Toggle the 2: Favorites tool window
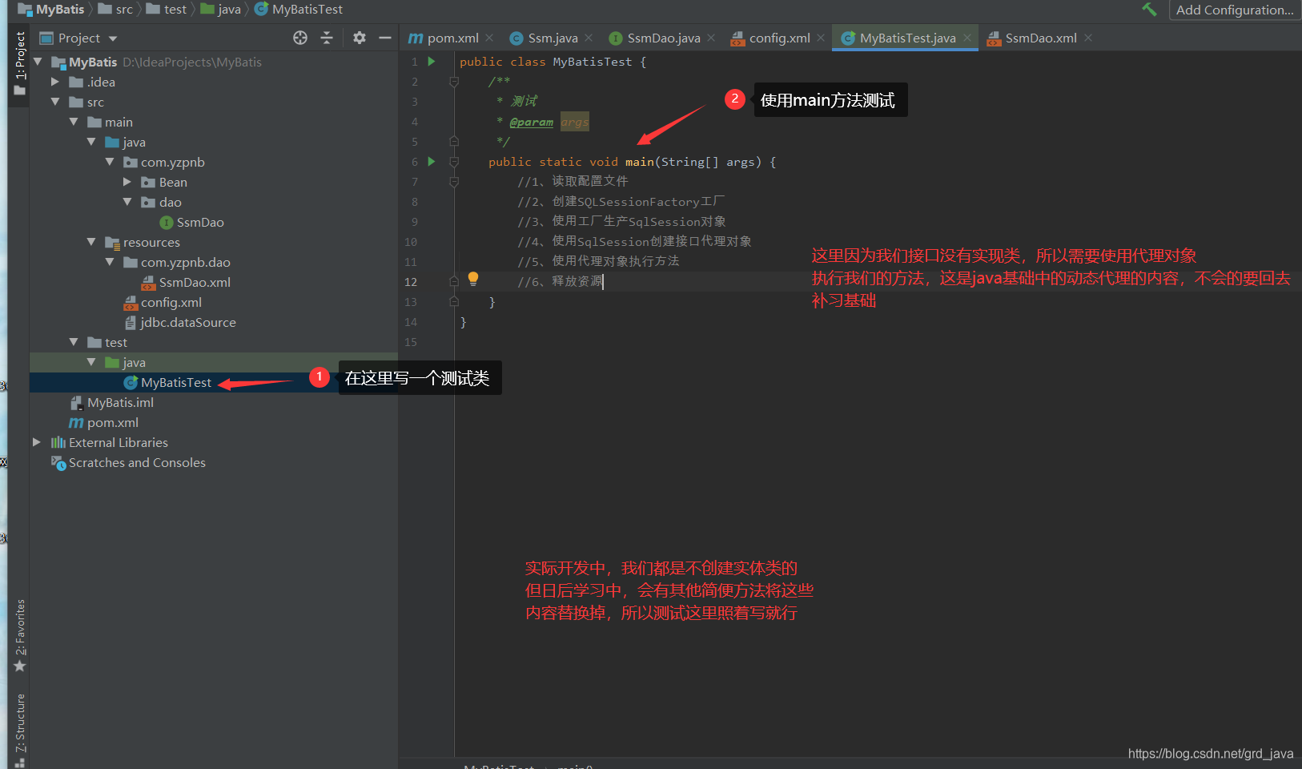Screen dimensions: 1302x769 click(x=20, y=636)
